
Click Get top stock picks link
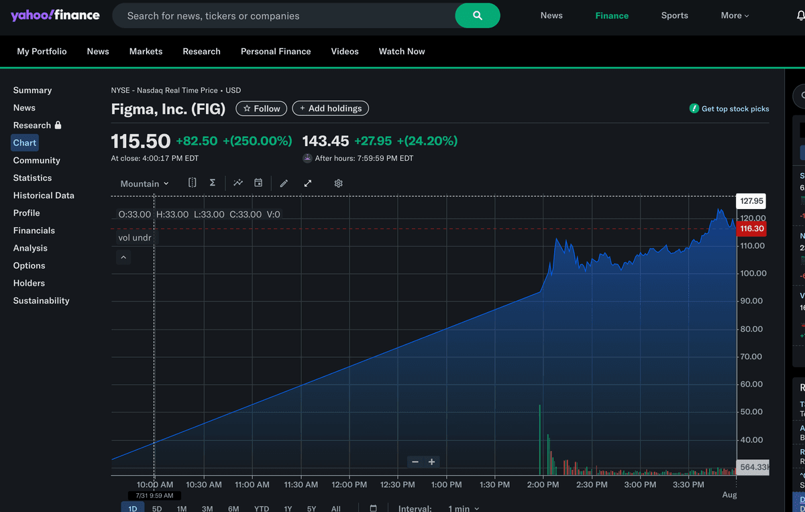click(735, 109)
